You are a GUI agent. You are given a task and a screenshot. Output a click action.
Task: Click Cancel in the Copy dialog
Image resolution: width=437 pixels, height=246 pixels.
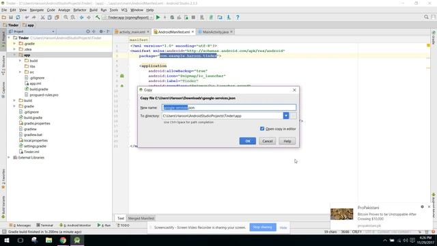[267, 141]
